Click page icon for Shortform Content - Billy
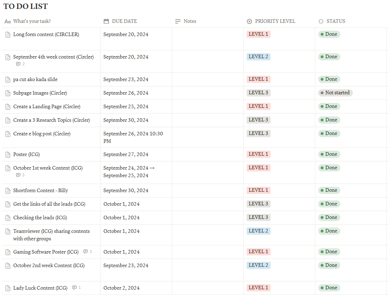The image size is (389, 295). point(8,191)
